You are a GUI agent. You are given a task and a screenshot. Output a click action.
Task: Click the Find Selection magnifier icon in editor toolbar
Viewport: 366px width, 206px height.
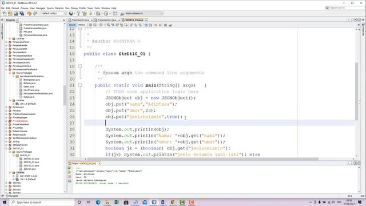[109, 25]
